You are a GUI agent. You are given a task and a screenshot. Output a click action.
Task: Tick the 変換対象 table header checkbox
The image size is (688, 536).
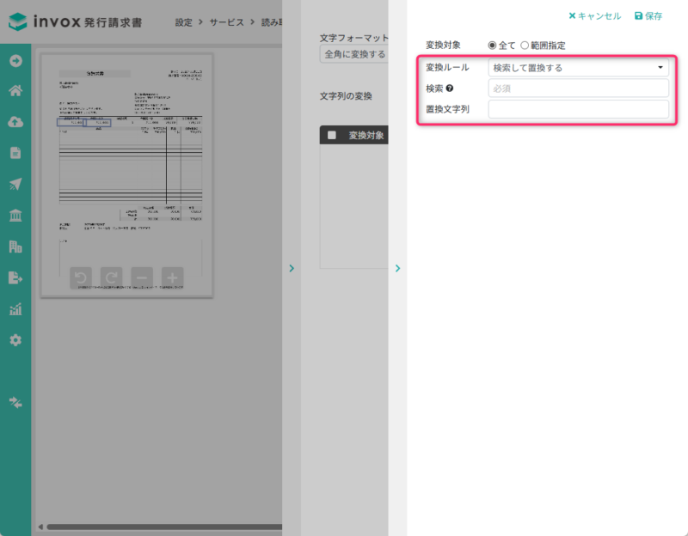(332, 136)
